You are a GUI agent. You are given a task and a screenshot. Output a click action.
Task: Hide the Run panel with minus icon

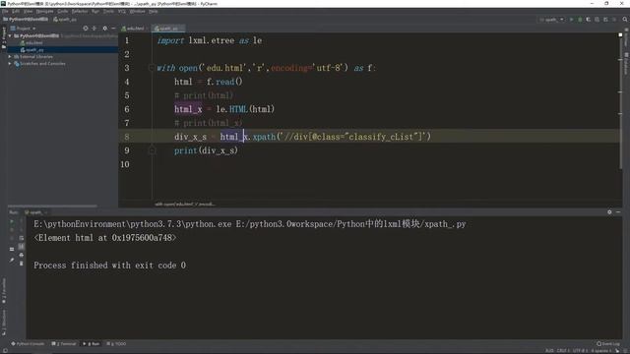pyautogui.click(x=618, y=212)
